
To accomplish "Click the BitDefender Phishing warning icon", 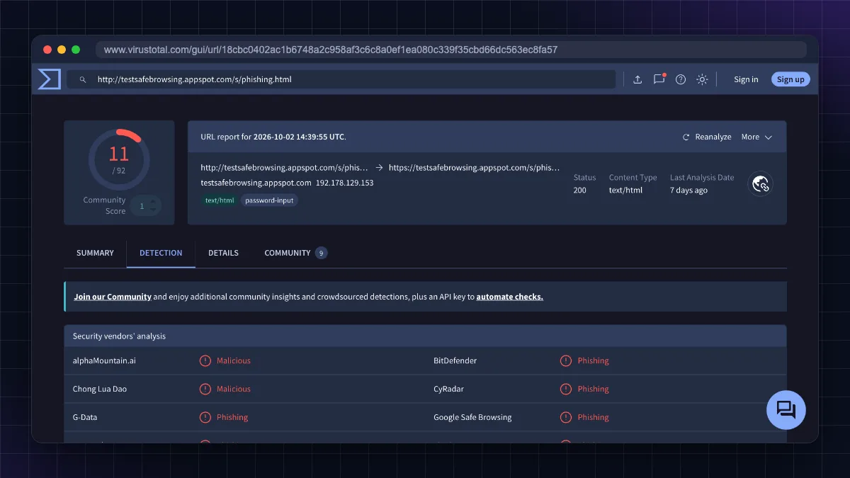I will point(566,360).
